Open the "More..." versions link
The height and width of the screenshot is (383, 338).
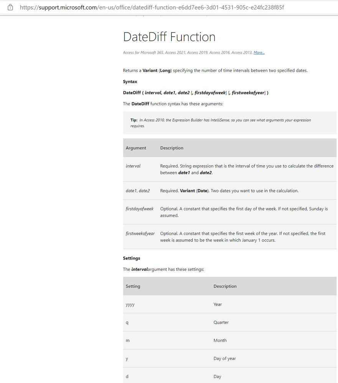(259, 53)
